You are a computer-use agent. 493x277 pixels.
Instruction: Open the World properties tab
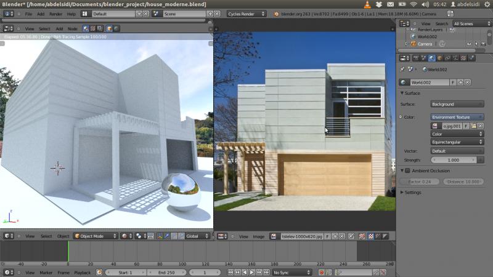click(x=432, y=58)
